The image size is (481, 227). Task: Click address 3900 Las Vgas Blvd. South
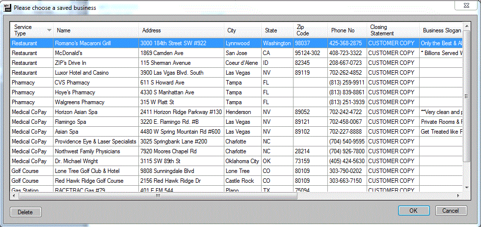click(181, 73)
